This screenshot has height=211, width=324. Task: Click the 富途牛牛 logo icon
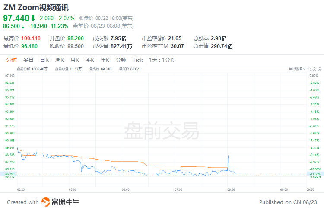[x=46, y=202]
